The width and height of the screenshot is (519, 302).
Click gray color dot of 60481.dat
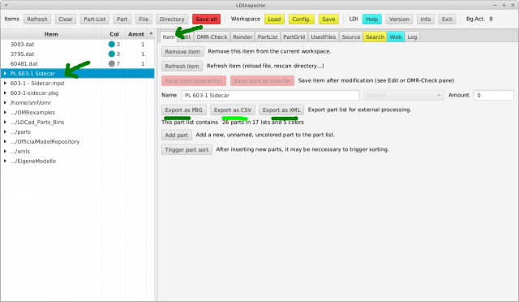pyautogui.click(x=112, y=63)
